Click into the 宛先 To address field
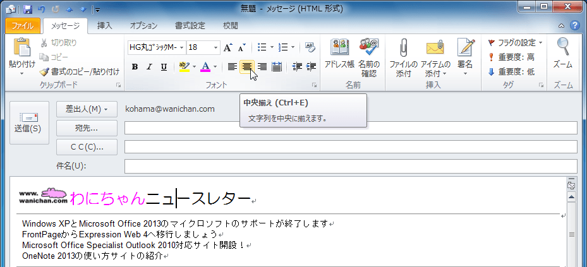The width and height of the screenshot is (587, 267). pyautogui.click(x=351, y=128)
